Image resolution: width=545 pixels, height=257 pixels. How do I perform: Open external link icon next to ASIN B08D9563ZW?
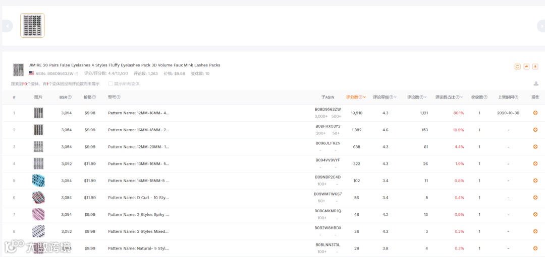tap(77, 74)
